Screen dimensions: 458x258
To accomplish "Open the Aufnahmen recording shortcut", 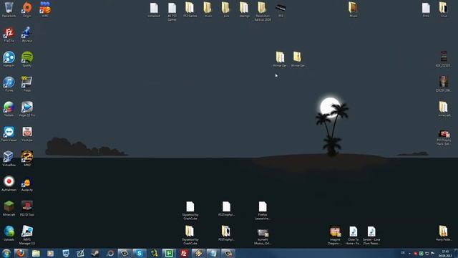I will coord(9,183).
